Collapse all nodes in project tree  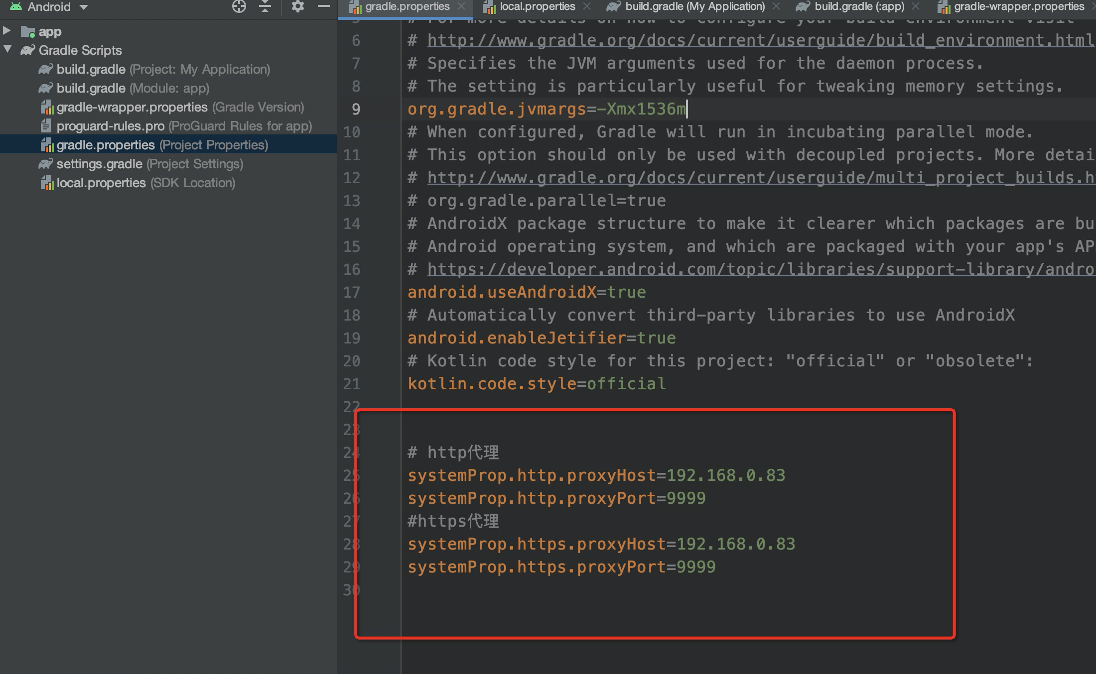[265, 6]
